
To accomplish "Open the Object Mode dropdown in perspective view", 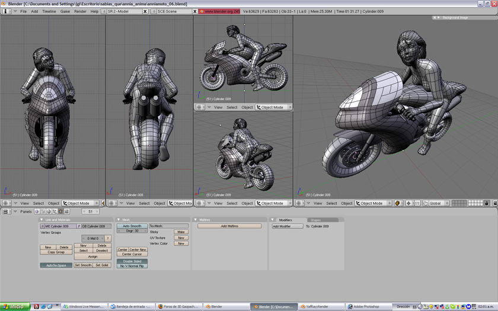I will click(373, 203).
